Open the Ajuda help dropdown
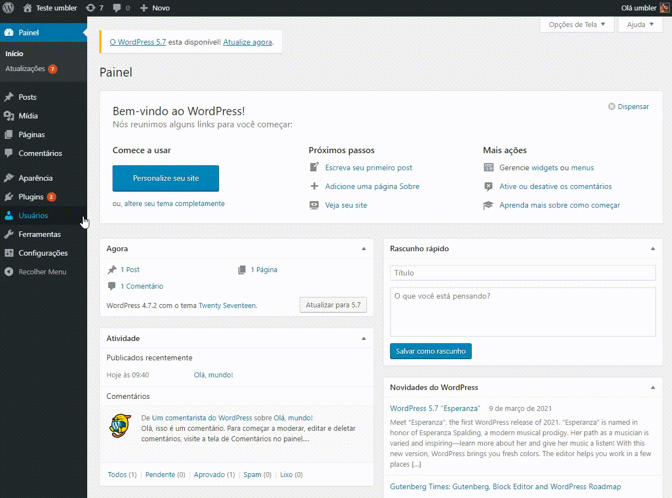672x498 pixels. [x=640, y=24]
